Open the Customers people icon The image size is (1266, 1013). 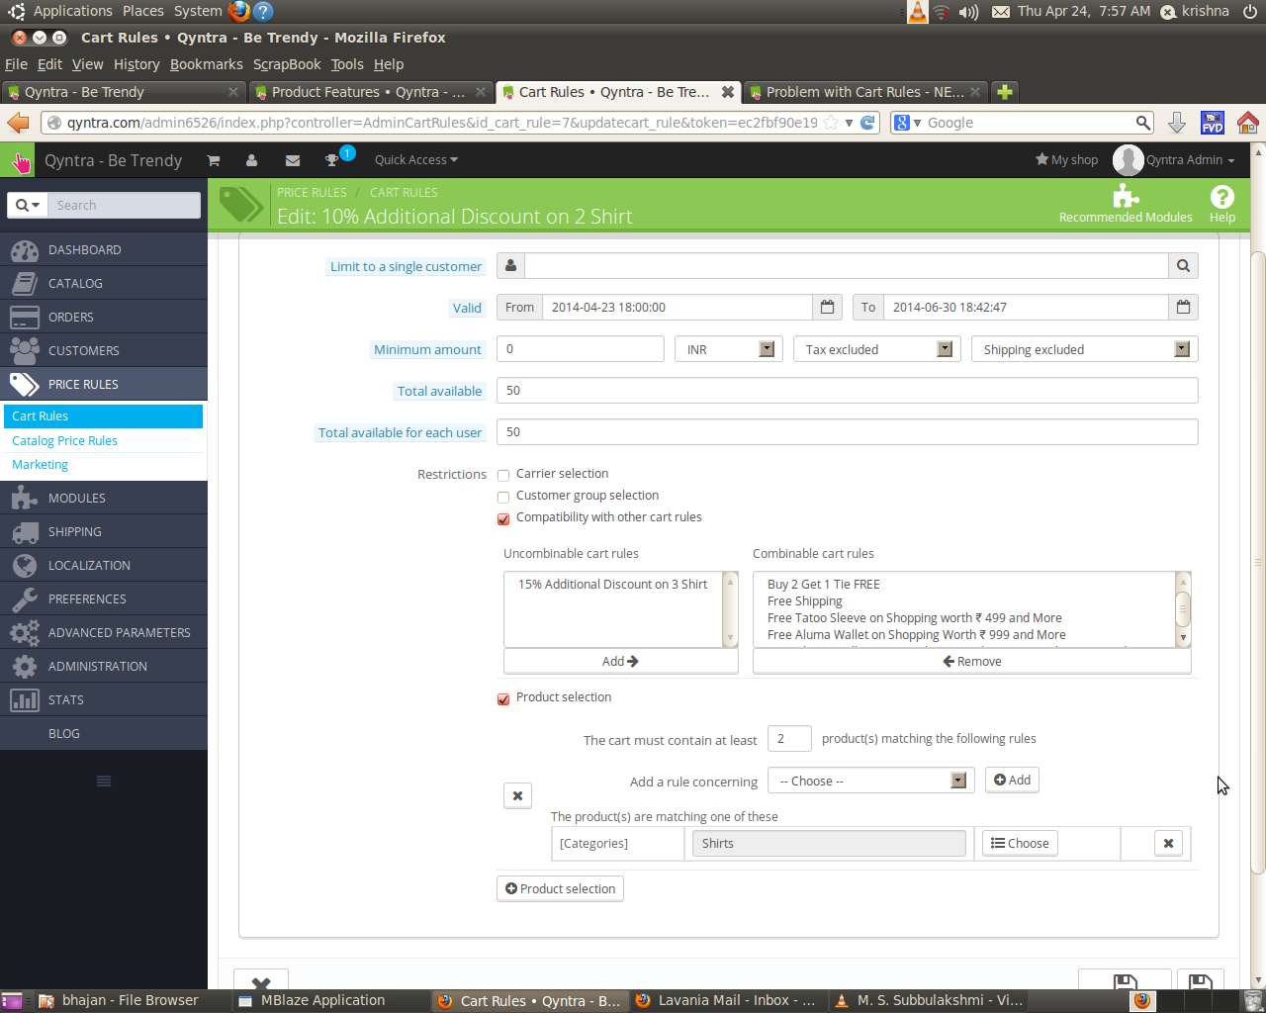(x=24, y=351)
